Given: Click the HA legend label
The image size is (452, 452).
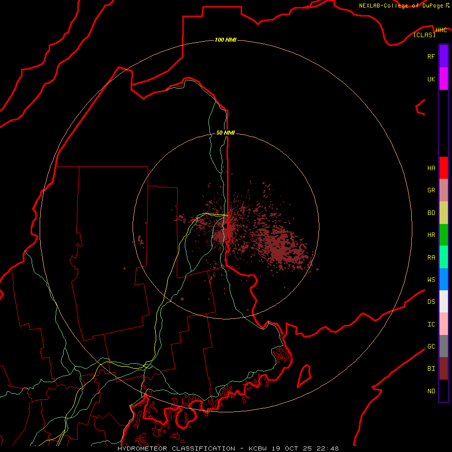Looking at the screenshot, I should click(431, 168).
